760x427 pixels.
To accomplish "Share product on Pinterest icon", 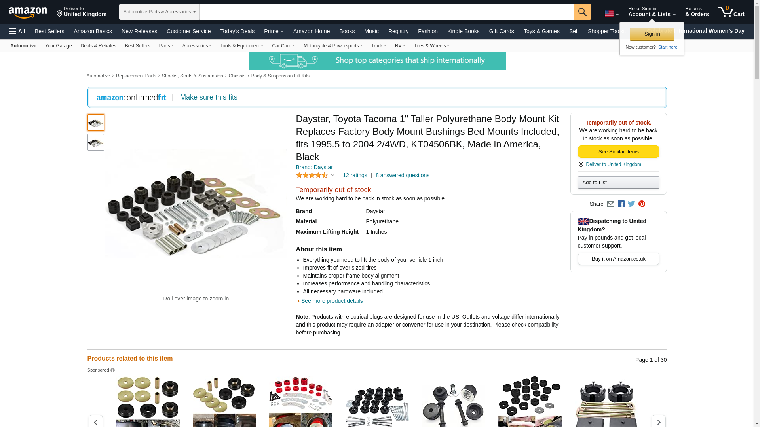I will click(x=642, y=204).
